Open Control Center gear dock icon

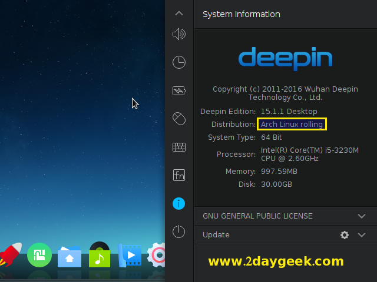click(x=156, y=254)
